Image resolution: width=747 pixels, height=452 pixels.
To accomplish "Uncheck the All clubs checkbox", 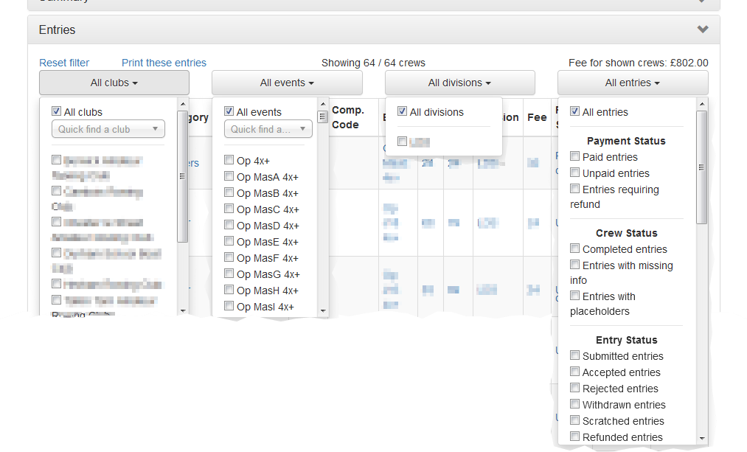I will pyautogui.click(x=56, y=111).
